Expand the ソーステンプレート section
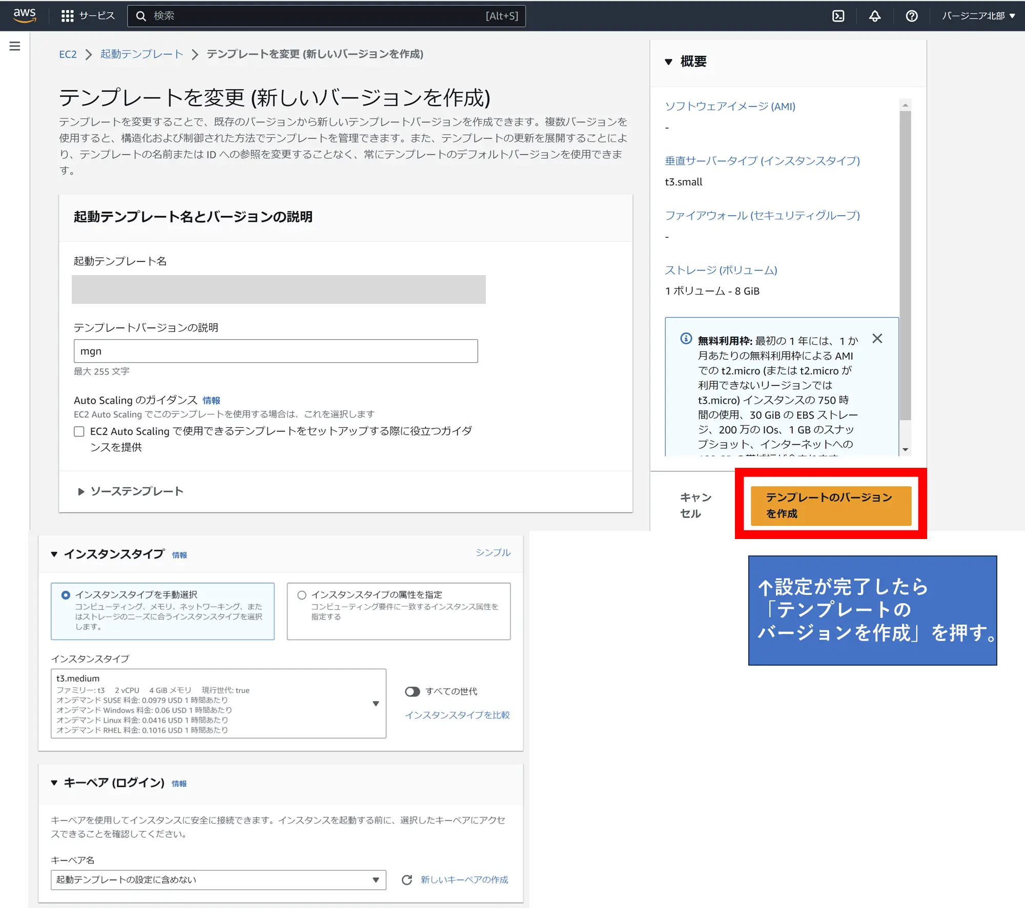 pos(132,491)
